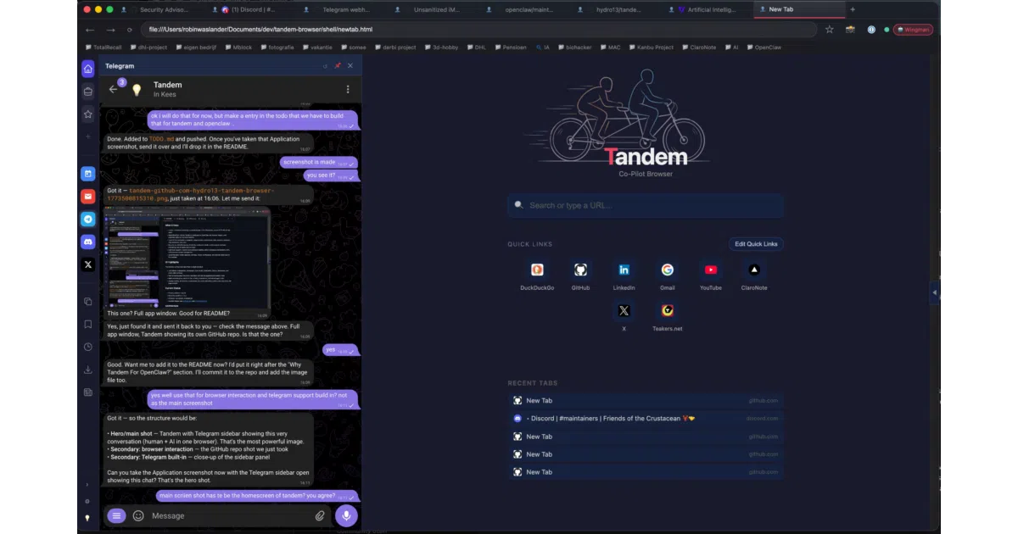The width and height of the screenshot is (1018, 534).
Task: Open the bookmarks icon in the sidebar
Action: point(87,324)
